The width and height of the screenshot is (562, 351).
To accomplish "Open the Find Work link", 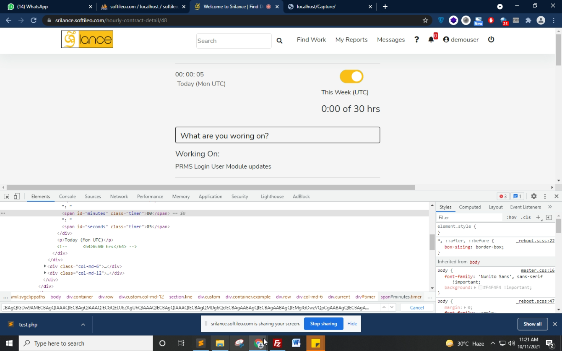I will pos(311,39).
